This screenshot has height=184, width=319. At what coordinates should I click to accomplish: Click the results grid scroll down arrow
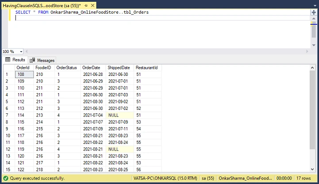pos(312,169)
